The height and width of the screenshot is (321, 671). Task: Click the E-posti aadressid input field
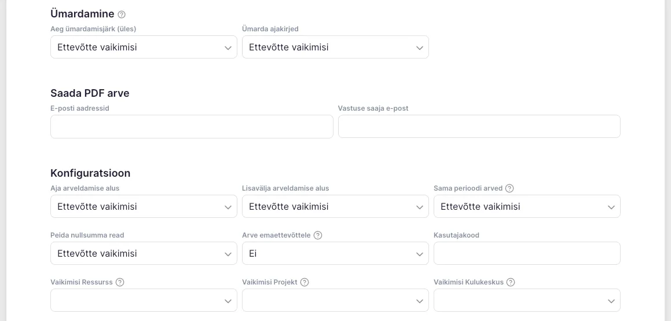point(192,127)
